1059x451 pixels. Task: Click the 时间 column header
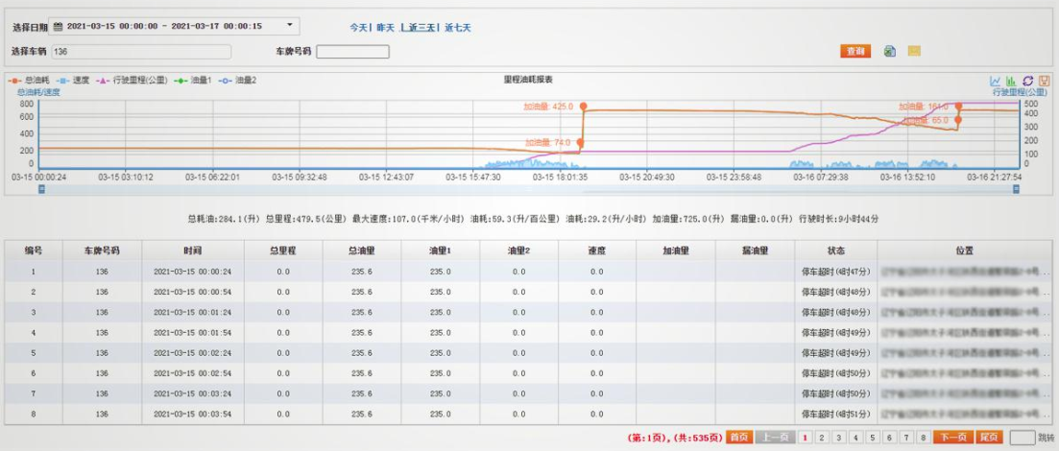tap(192, 250)
